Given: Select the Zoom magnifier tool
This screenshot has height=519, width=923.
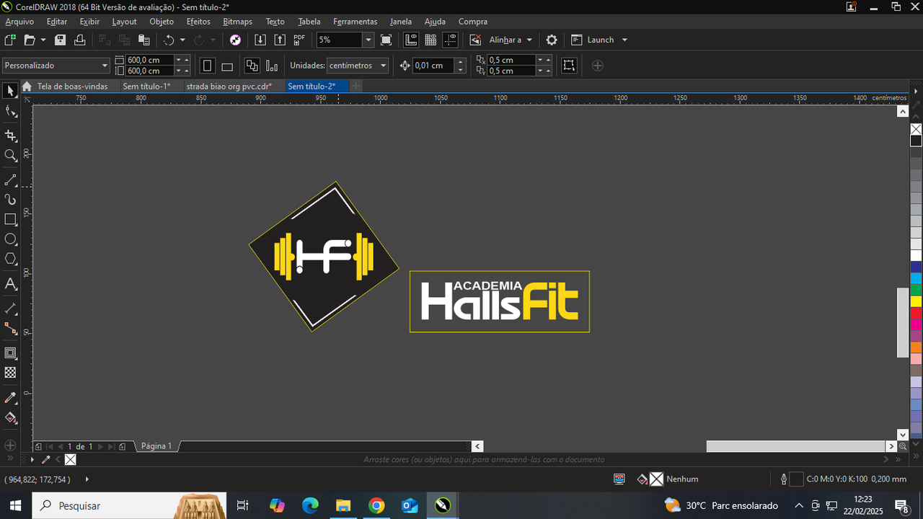Looking at the screenshot, I should pos(10,156).
